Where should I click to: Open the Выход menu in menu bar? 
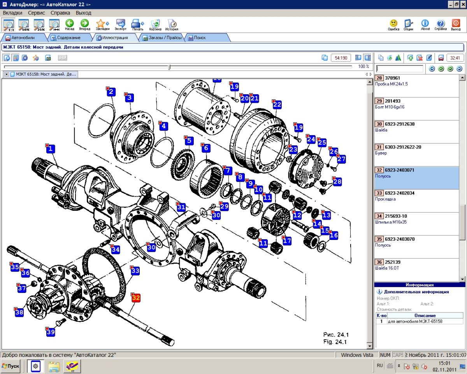point(84,12)
